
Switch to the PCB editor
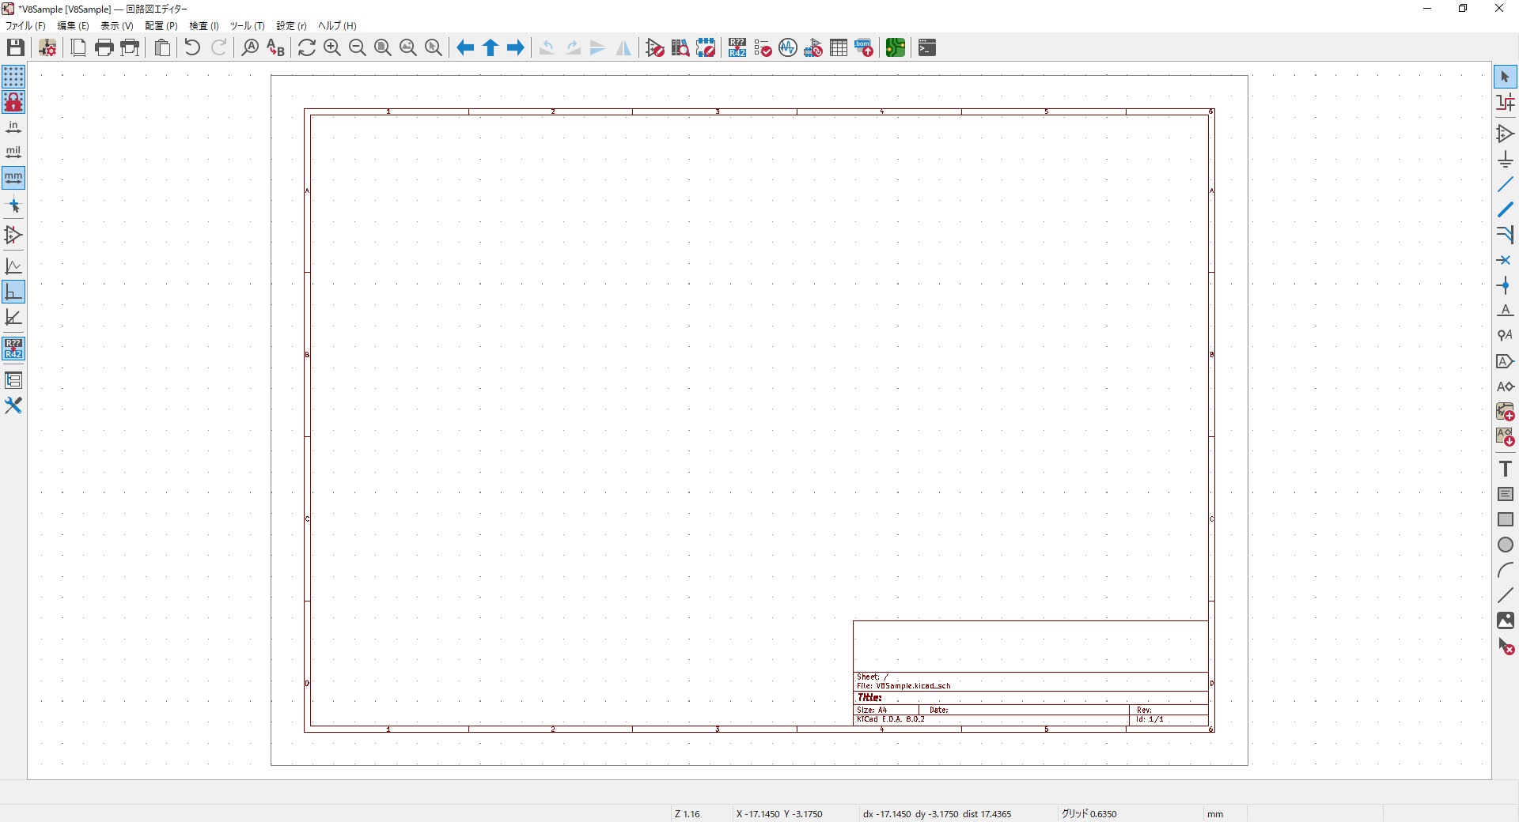[896, 47]
